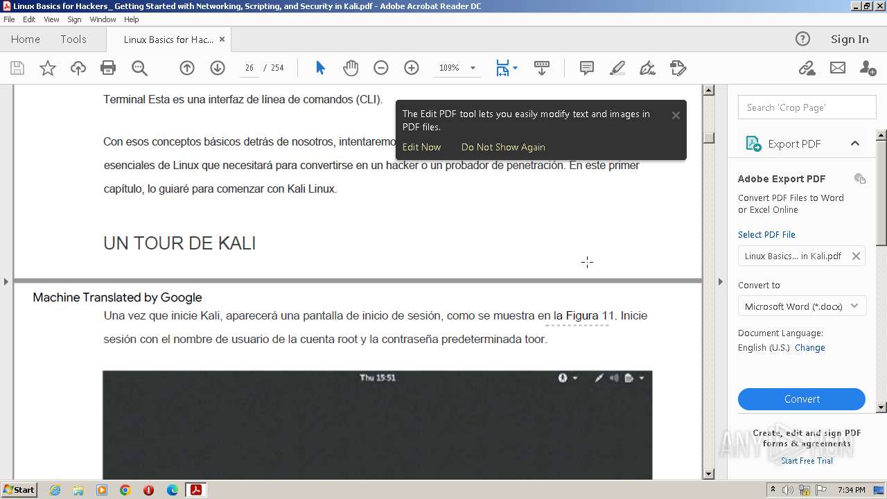Click the share link icon
Image resolution: width=887 pixels, height=499 pixels.
[x=807, y=68]
